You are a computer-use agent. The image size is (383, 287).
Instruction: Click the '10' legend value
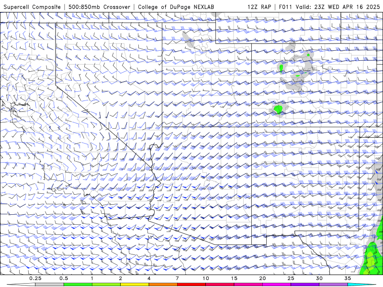[x=206, y=278]
